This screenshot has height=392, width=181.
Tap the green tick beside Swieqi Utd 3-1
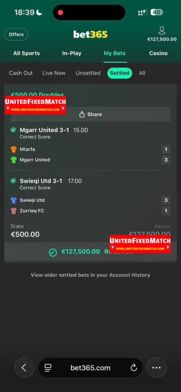pyautogui.click(x=13, y=181)
